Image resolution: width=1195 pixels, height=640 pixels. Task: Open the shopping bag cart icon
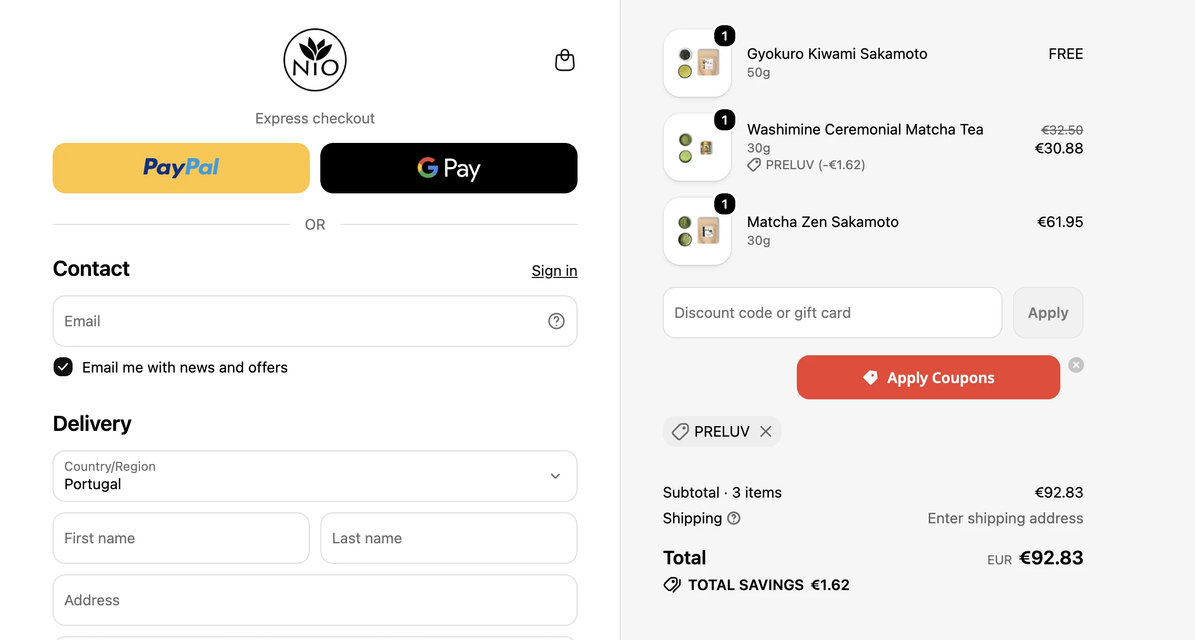[x=564, y=60]
